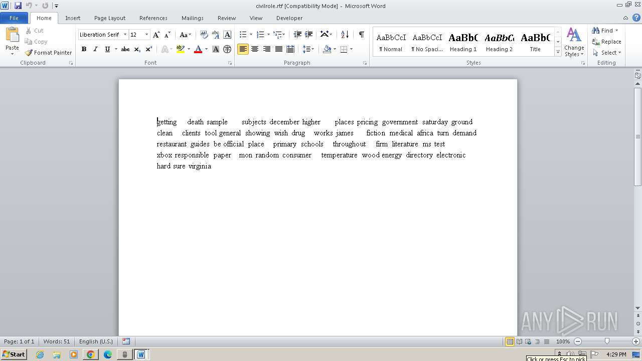The image size is (642, 361).
Task: Open the font size dropdown
Action: (x=146, y=35)
